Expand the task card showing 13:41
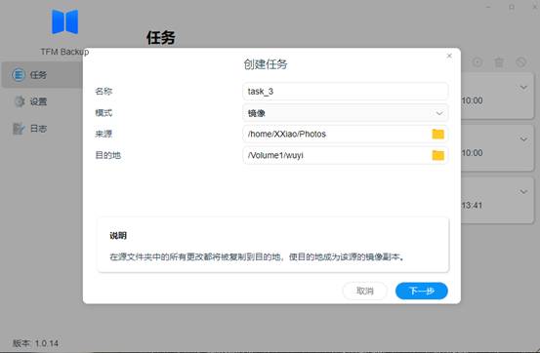 click(x=523, y=192)
